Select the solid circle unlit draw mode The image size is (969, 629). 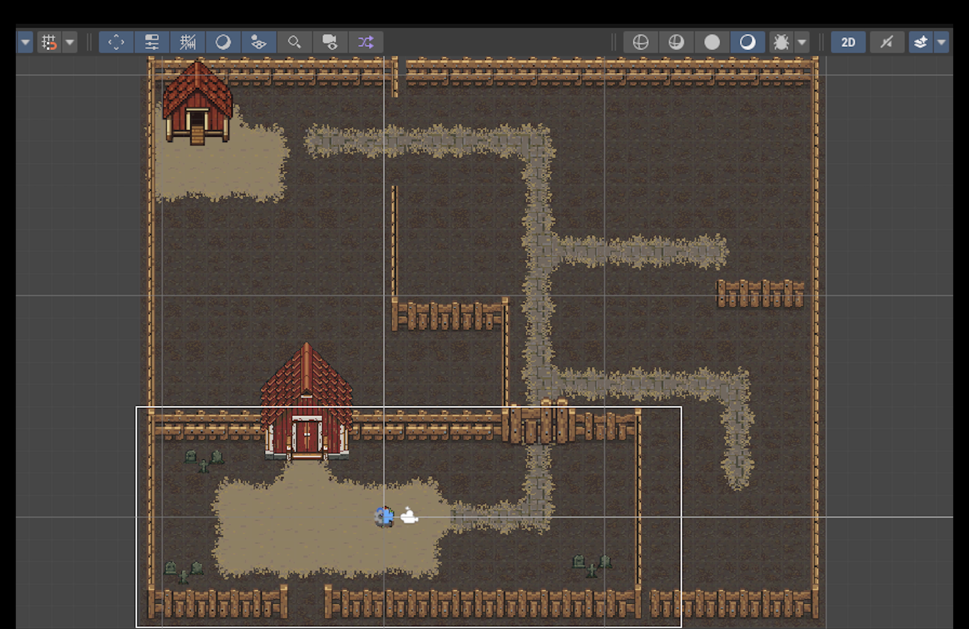point(712,42)
